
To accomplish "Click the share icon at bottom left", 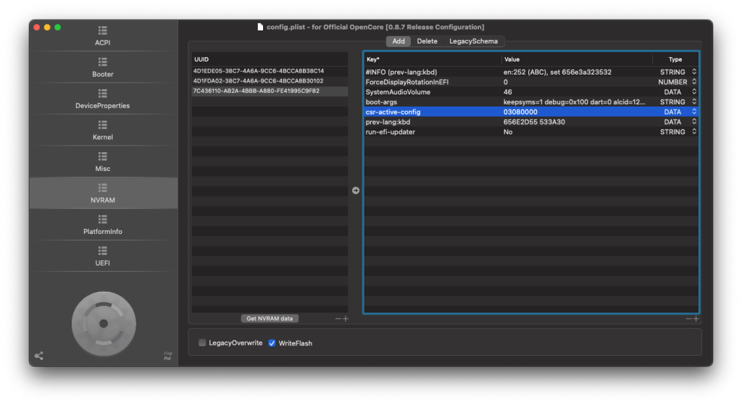I will [x=39, y=356].
